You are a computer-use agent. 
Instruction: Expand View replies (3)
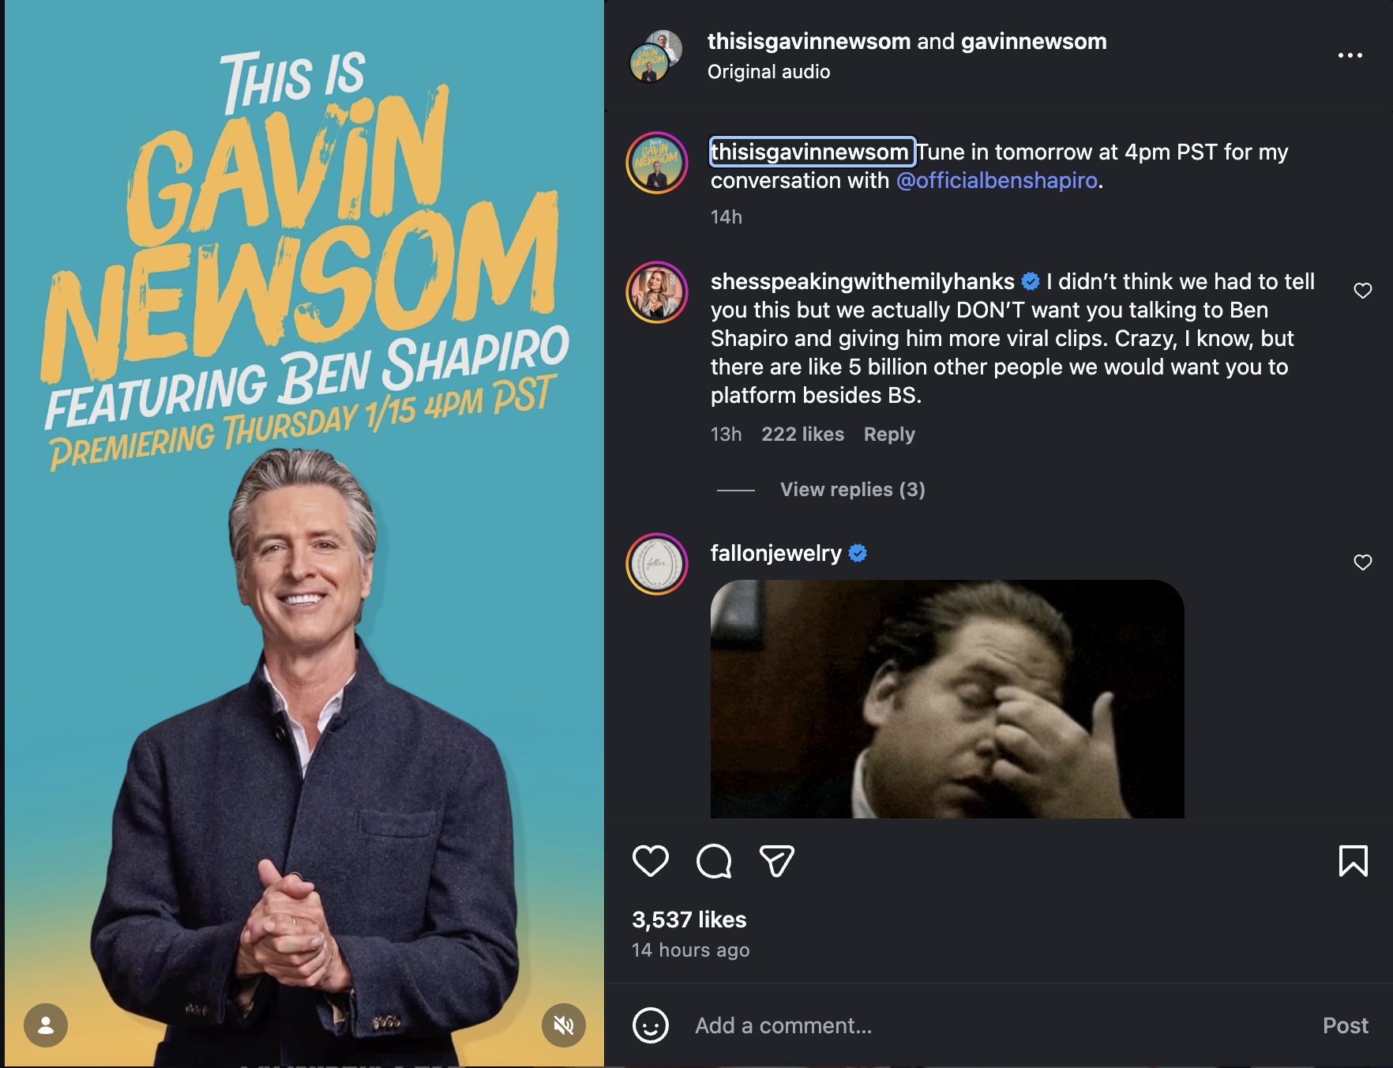[852, 490]
